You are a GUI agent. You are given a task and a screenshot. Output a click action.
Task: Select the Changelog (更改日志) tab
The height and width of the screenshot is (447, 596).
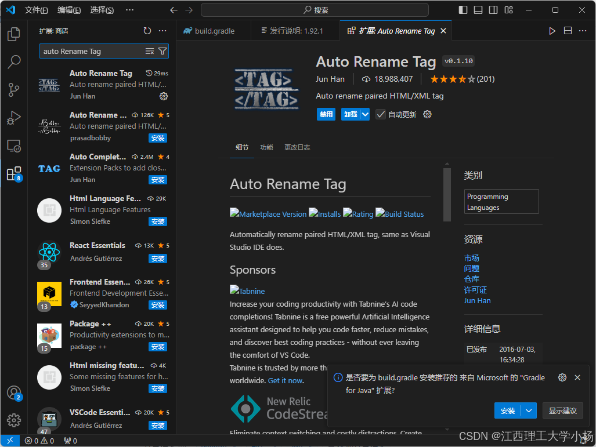(x=297, y=147)
